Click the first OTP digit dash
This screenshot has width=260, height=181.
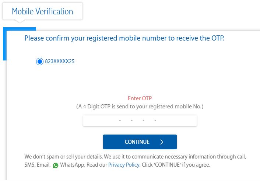(120, 121)
